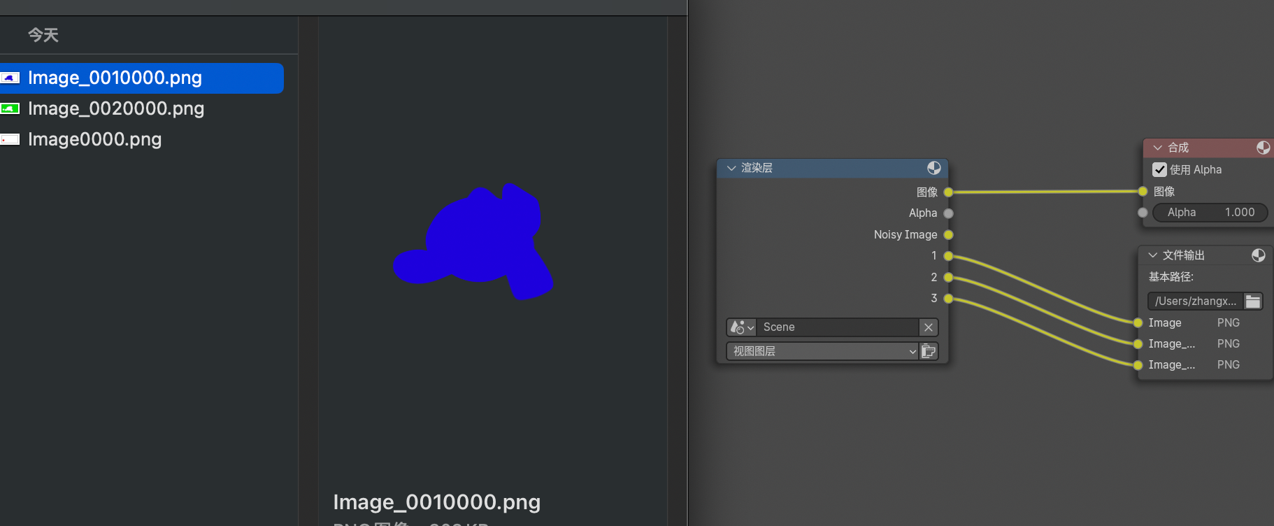
Task: Click the blue thumbnail icon of Image_0010000.png
Action: (x=10, y=78)
